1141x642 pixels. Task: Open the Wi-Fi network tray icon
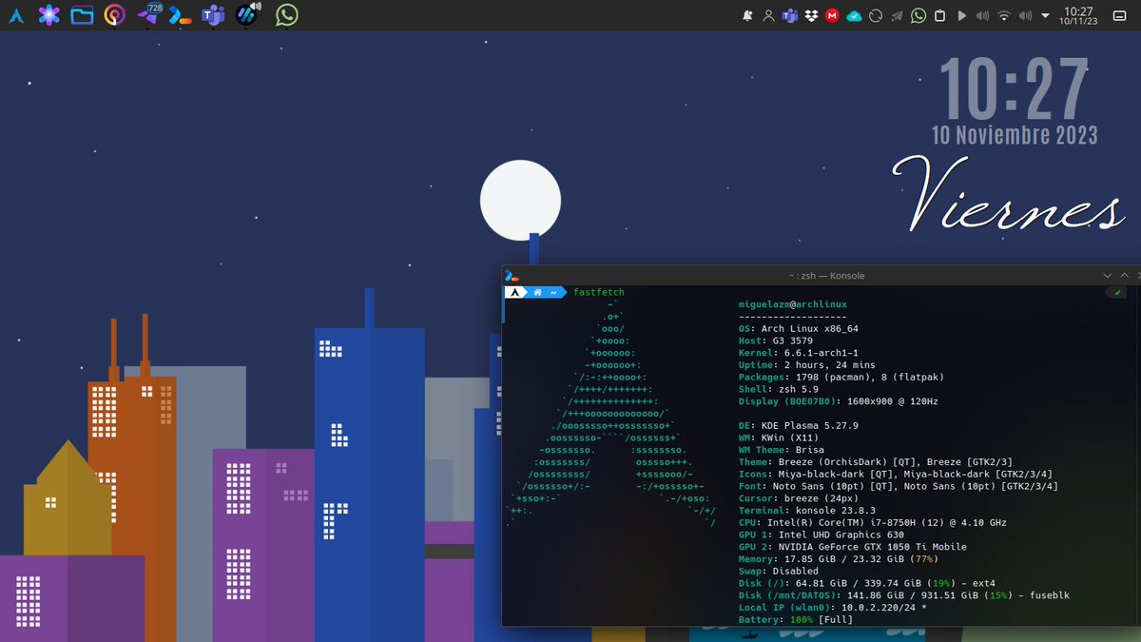[x=1004, y=16]
